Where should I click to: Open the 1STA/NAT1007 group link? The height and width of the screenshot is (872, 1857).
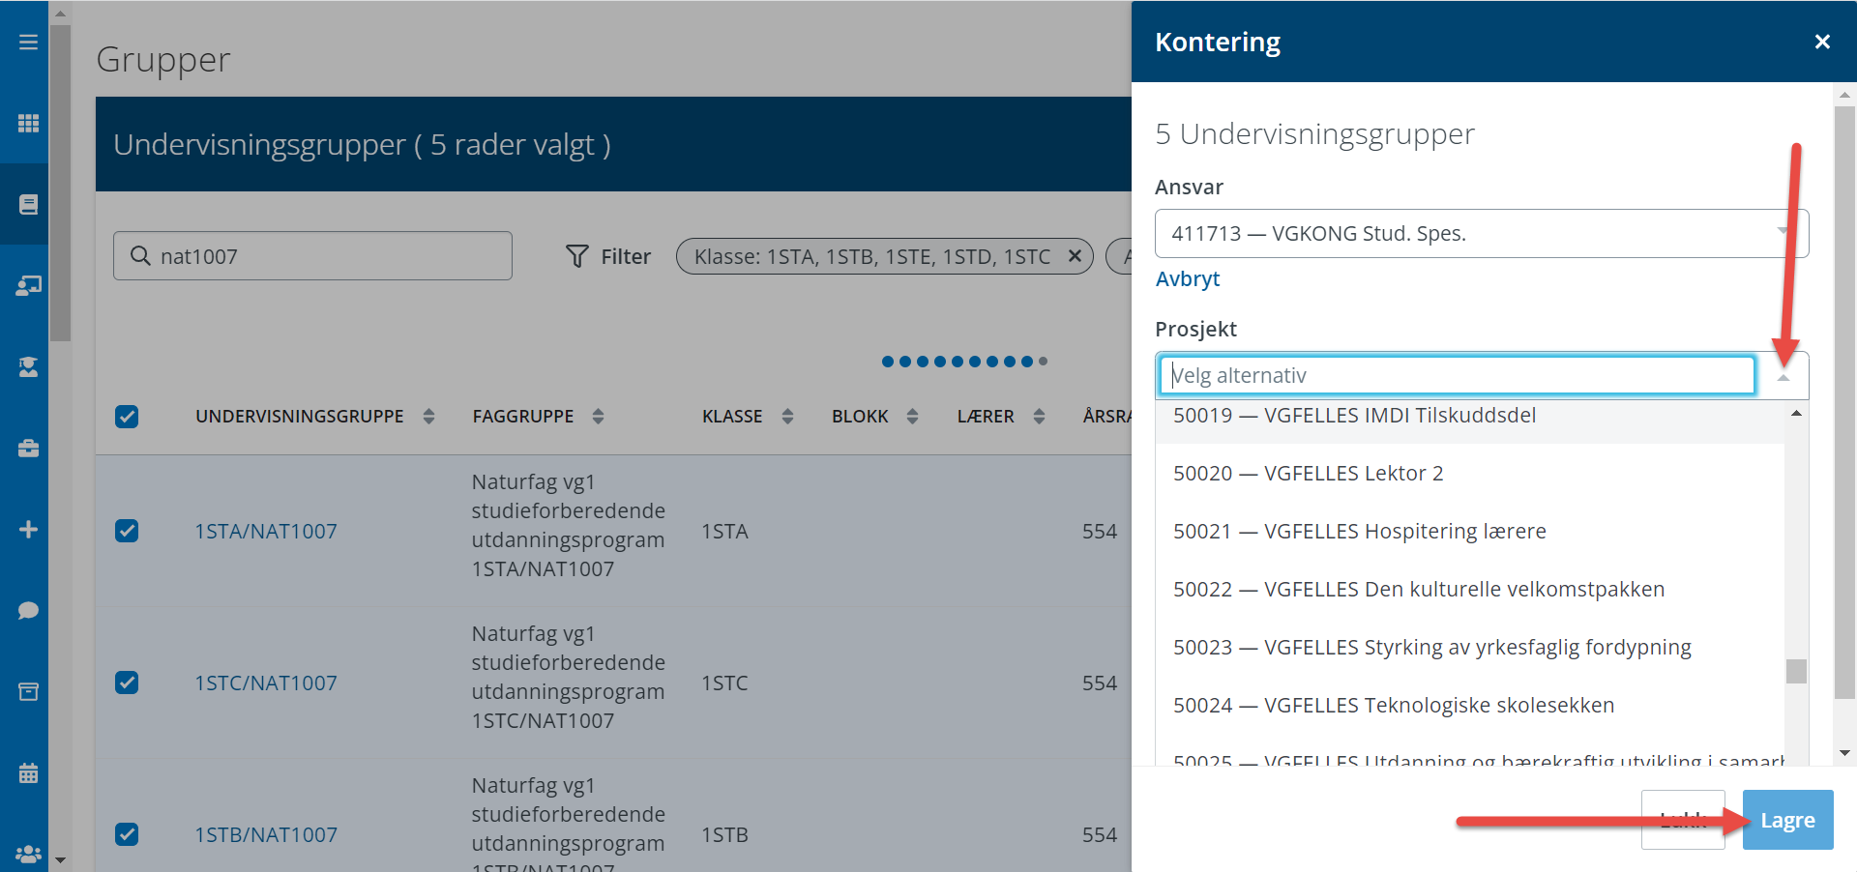click(x=266, y=531)
